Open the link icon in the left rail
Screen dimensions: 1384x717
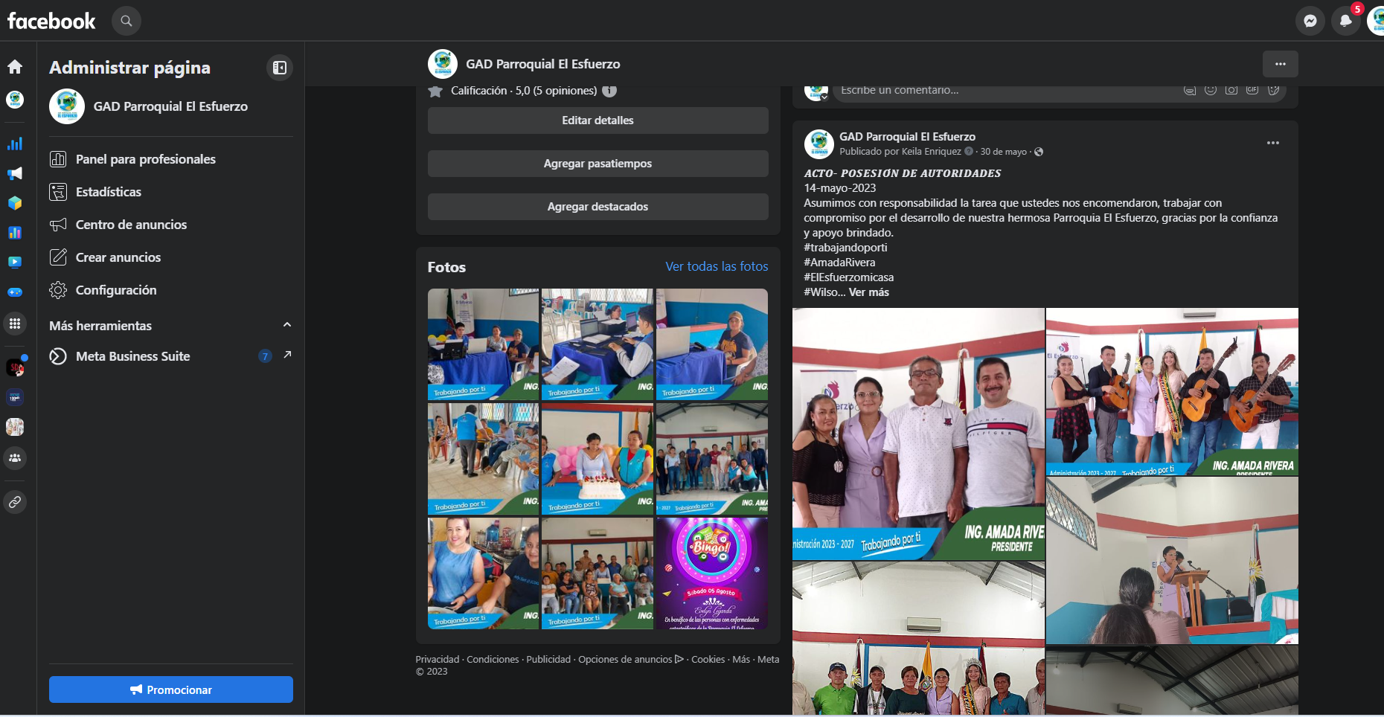coord(15,503)
